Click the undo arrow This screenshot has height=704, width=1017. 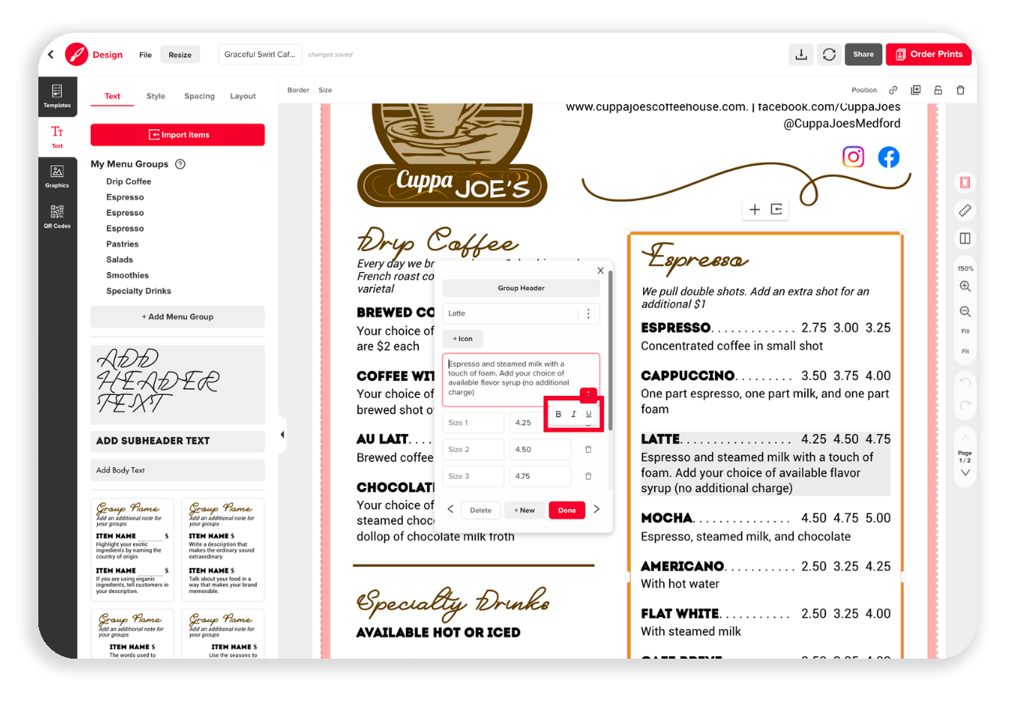[965, 383]
